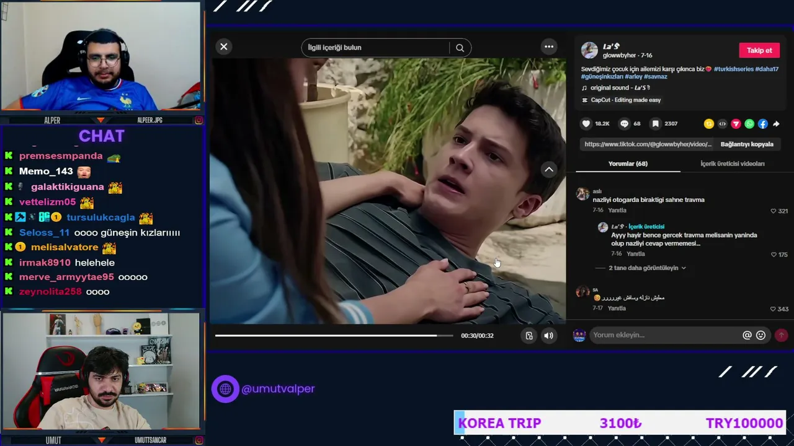
Task: Like SA's comment with 343 likes
Action: [x=774, y=309]
